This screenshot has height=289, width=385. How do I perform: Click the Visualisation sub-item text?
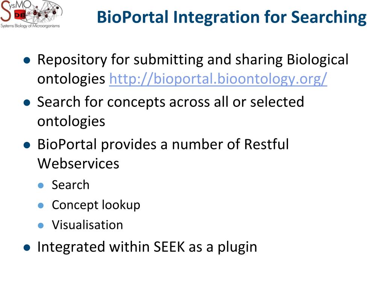(87, 225)
